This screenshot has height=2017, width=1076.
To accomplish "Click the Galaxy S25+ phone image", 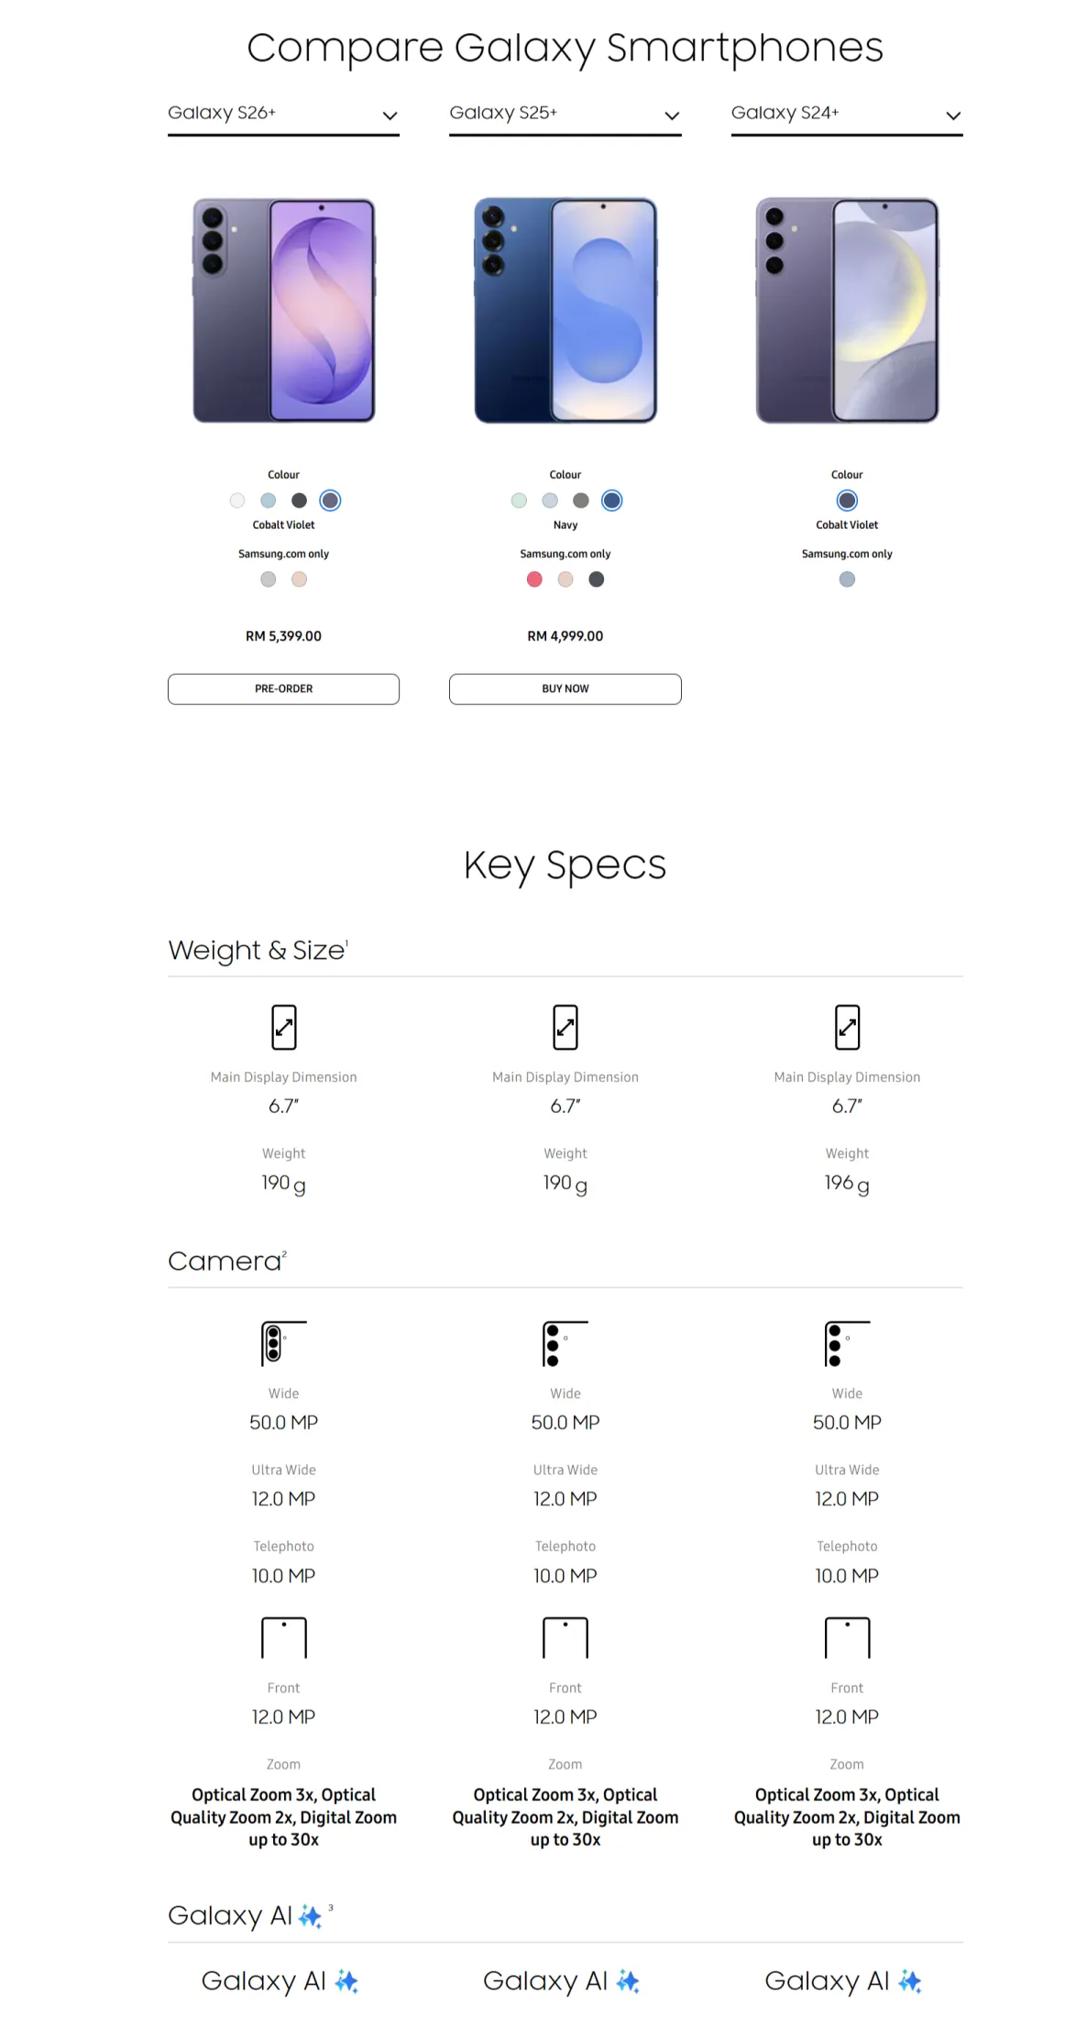I will 565,311.
